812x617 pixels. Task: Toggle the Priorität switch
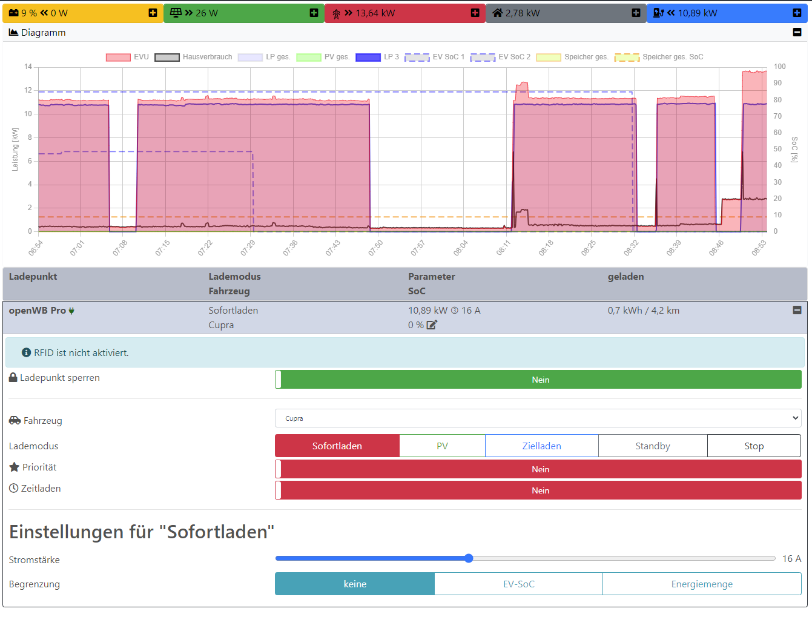click(x=538, y=469)
